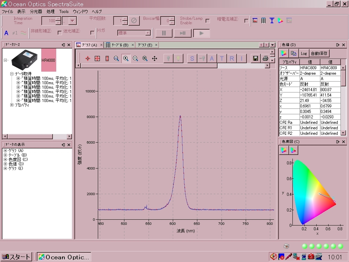Open the 処理 menu
349x262 pixels.
[x=50, y=12]
